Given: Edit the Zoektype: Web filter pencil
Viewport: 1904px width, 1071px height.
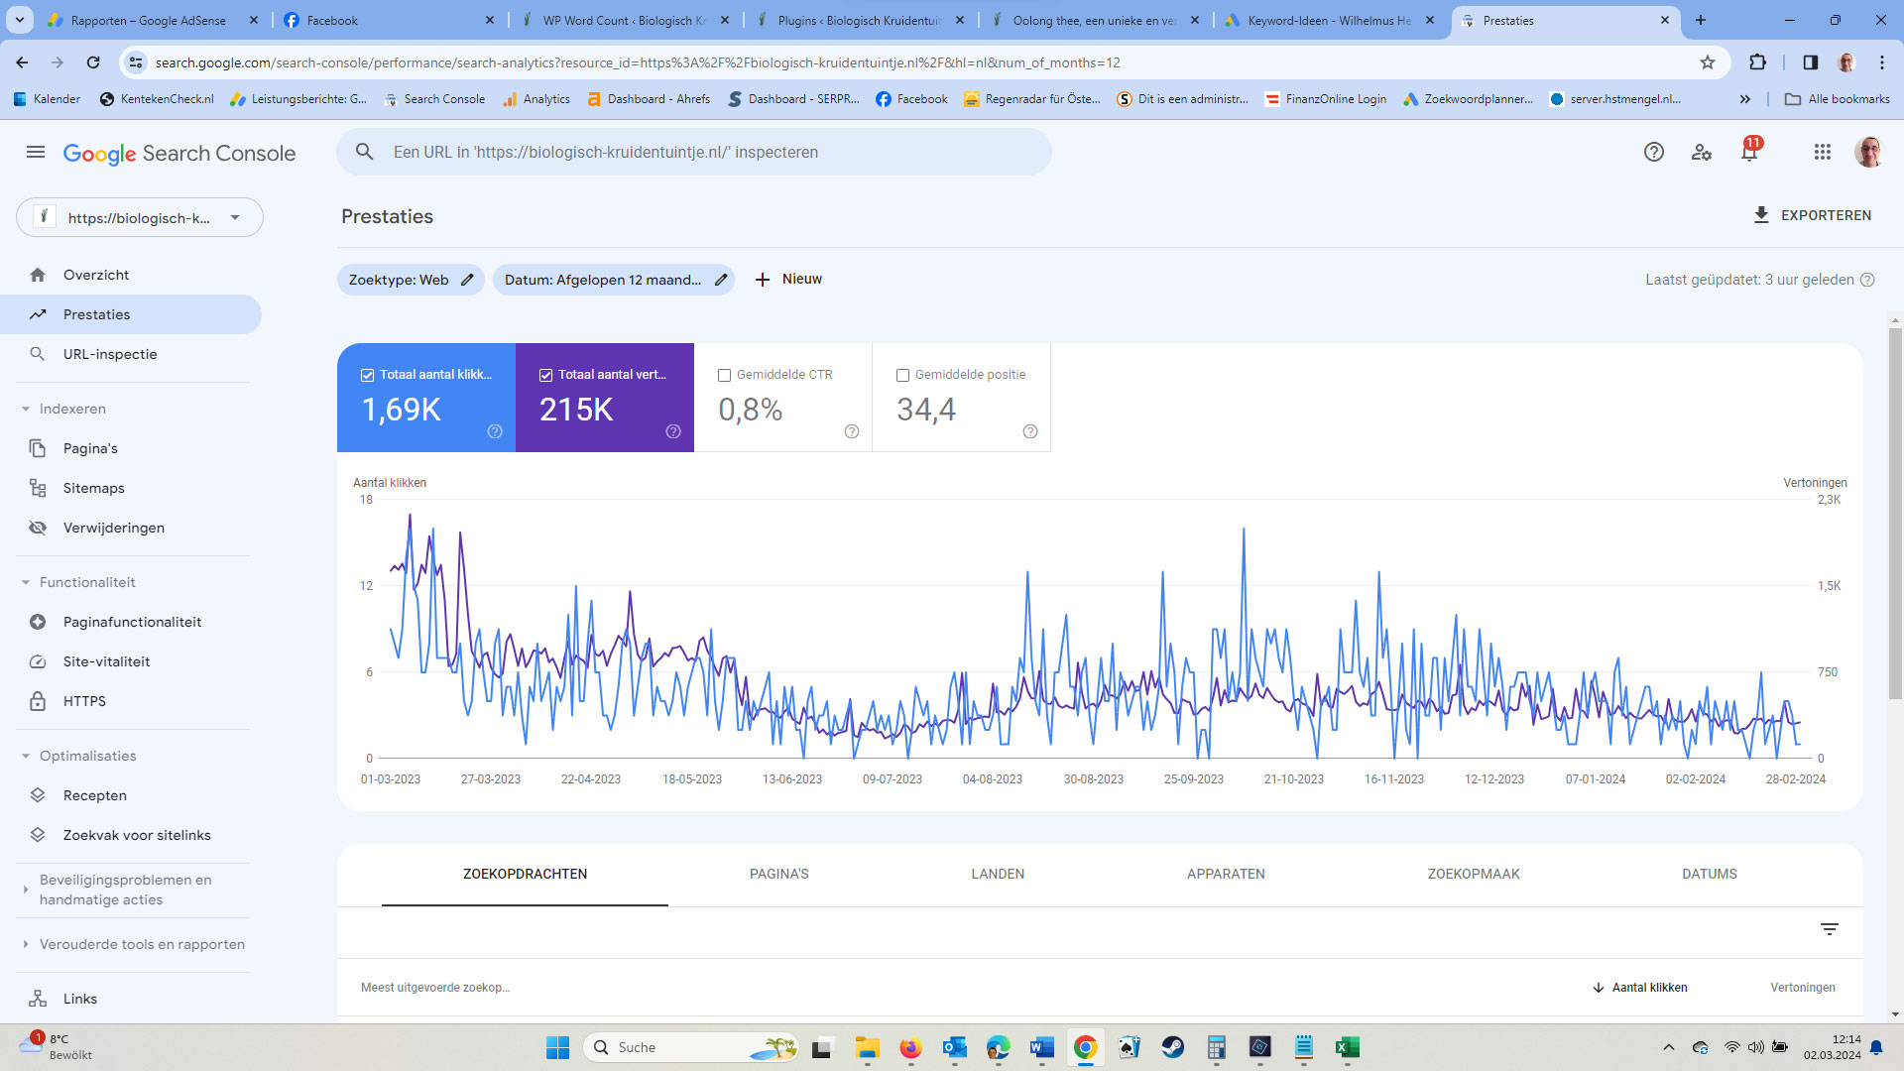Looking at the screenshot, I should click(x=467, y=280).
